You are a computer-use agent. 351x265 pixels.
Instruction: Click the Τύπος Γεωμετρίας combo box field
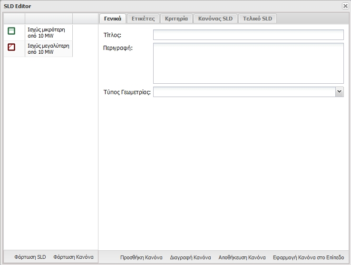[244, 92]
